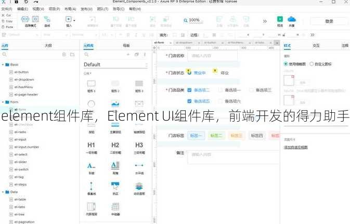This screenshot has height=224, width=350.
Task: Collapse the Form folder
Action: (x=3, y=102)
